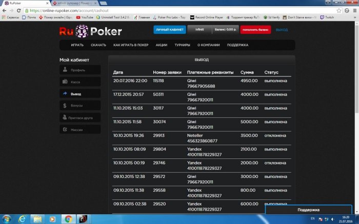Click date 10.10.2015 08:09
The image size is (359, 224).
click(129, 149)
